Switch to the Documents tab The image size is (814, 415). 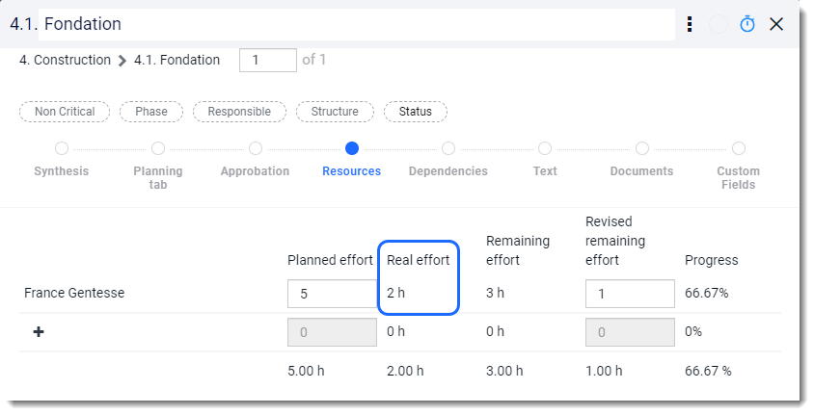pyautogui.click(x=641, y=161)
